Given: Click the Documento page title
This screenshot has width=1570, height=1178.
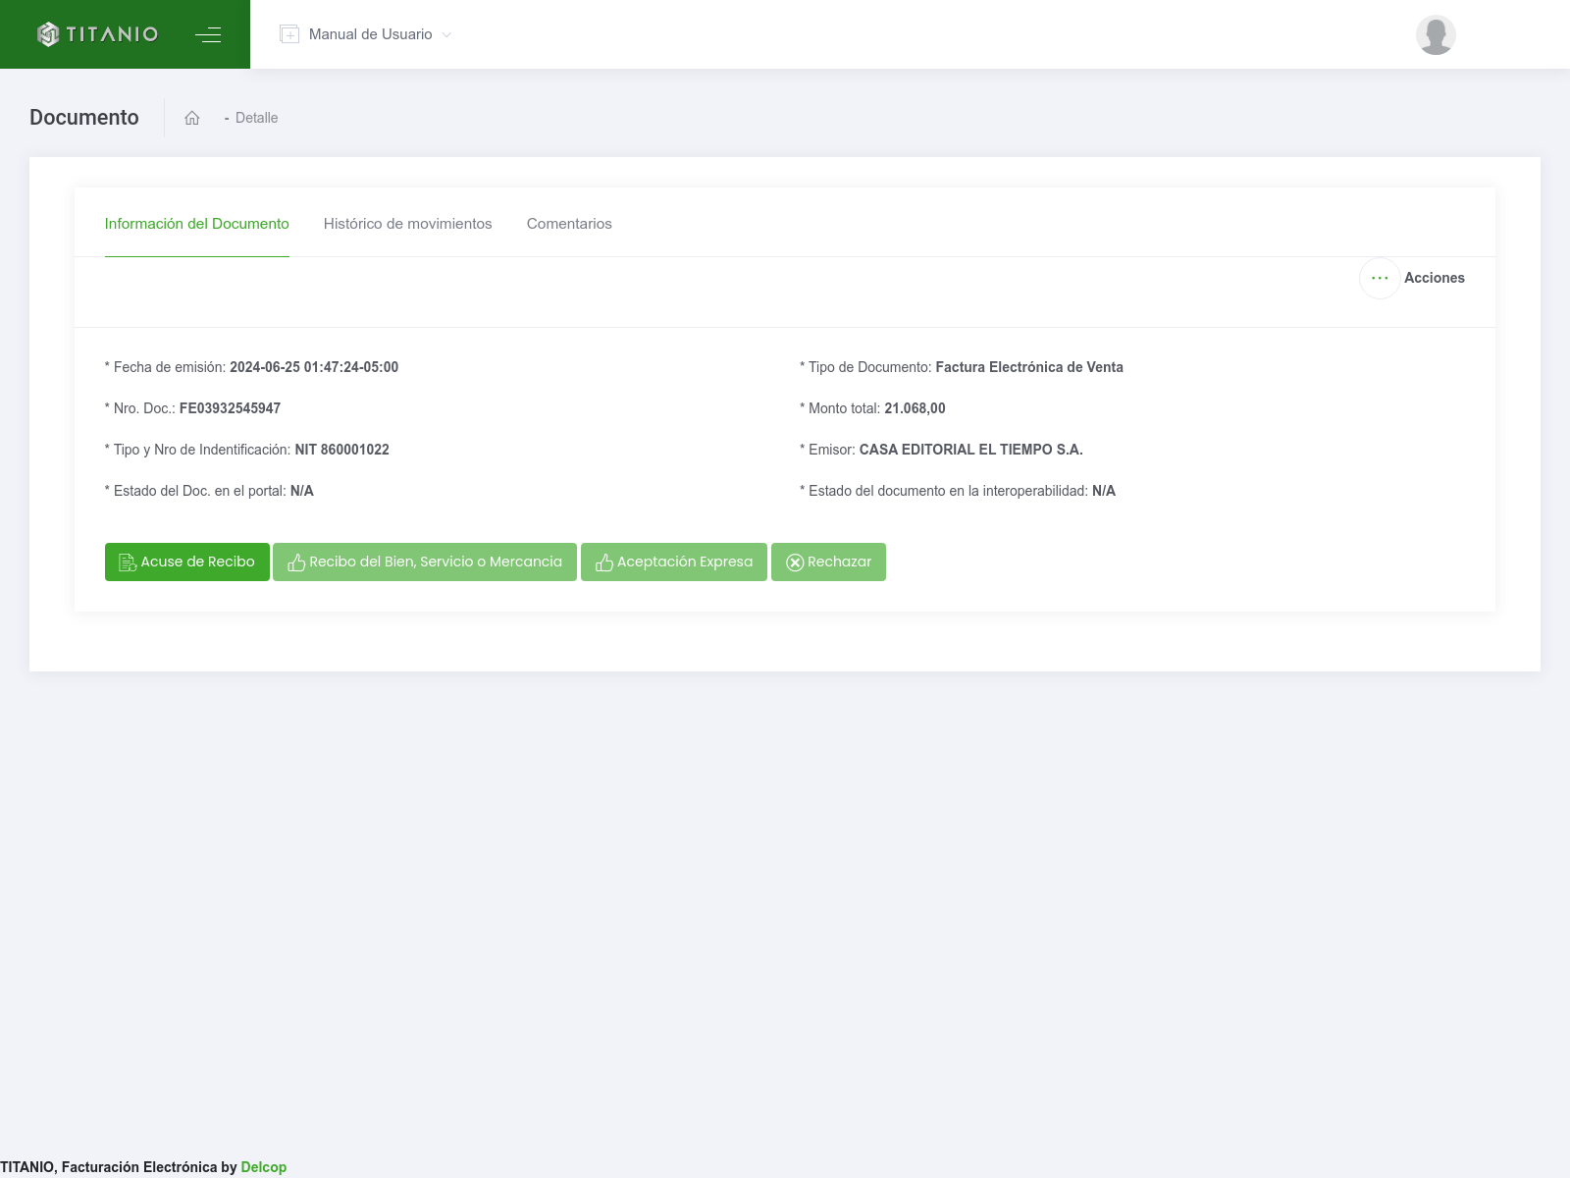Looking at the screenshot, I should 84,118.
